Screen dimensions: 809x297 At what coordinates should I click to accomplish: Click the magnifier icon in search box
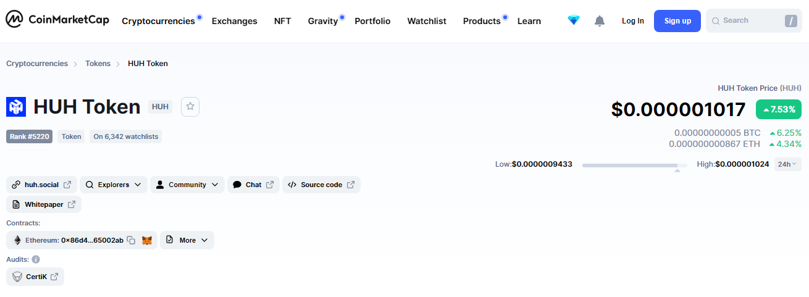[x=716, y=21]
